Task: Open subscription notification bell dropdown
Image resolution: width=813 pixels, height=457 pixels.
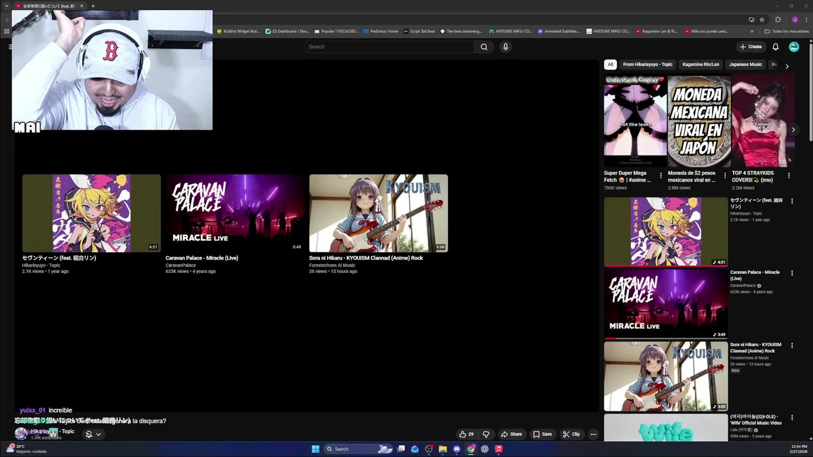Action: (93, 434)
